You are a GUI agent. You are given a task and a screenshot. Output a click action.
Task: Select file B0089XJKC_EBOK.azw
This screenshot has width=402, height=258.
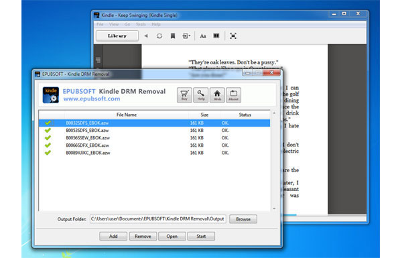(x=154, y=153)
